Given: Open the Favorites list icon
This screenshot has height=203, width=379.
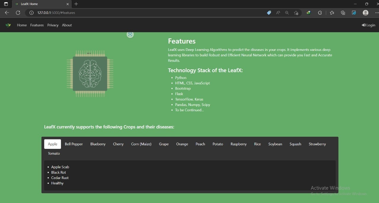Looking at the screenshot, I should (332, 13).
